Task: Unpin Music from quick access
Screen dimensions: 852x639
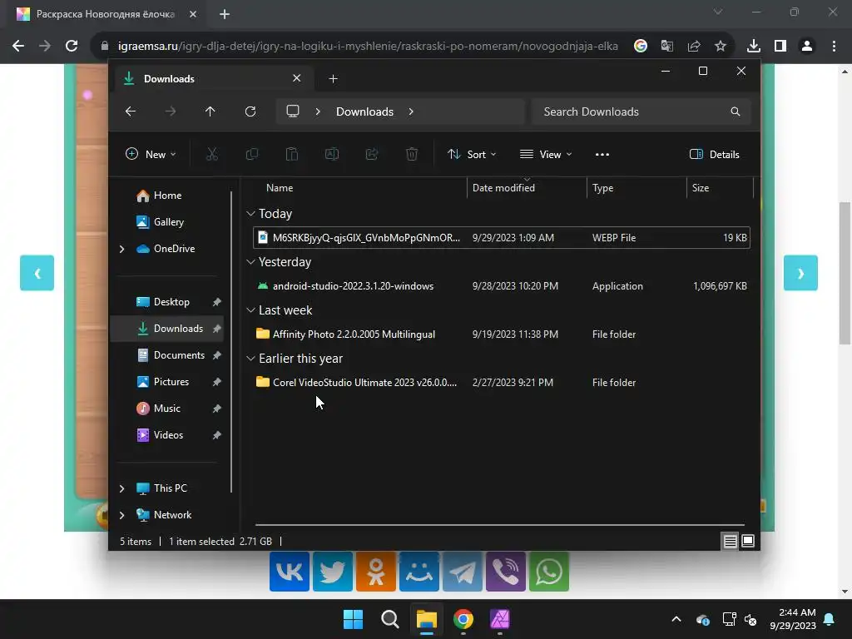Action: (x=217, y=409)
